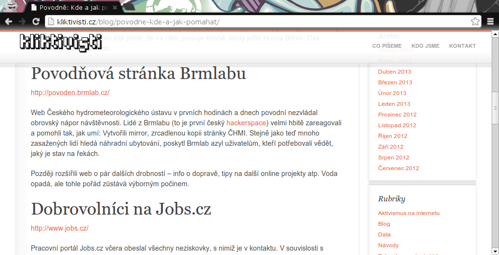This screenshot has height=255, width=499.
Task: Click the scrollbar down arrow
Action: coord(495,252)
